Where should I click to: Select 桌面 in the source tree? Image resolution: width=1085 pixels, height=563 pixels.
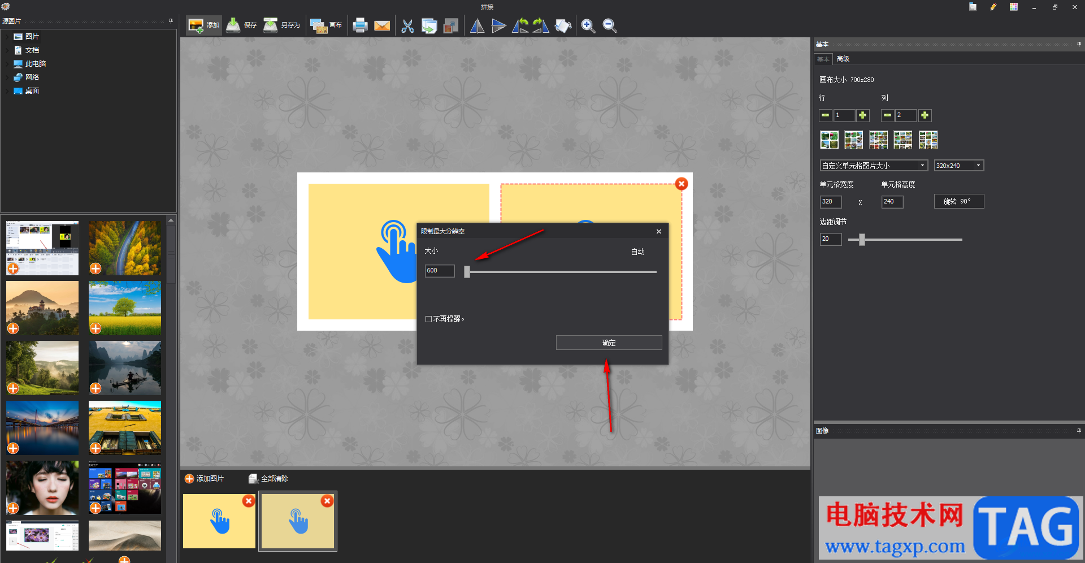(27, 91)
